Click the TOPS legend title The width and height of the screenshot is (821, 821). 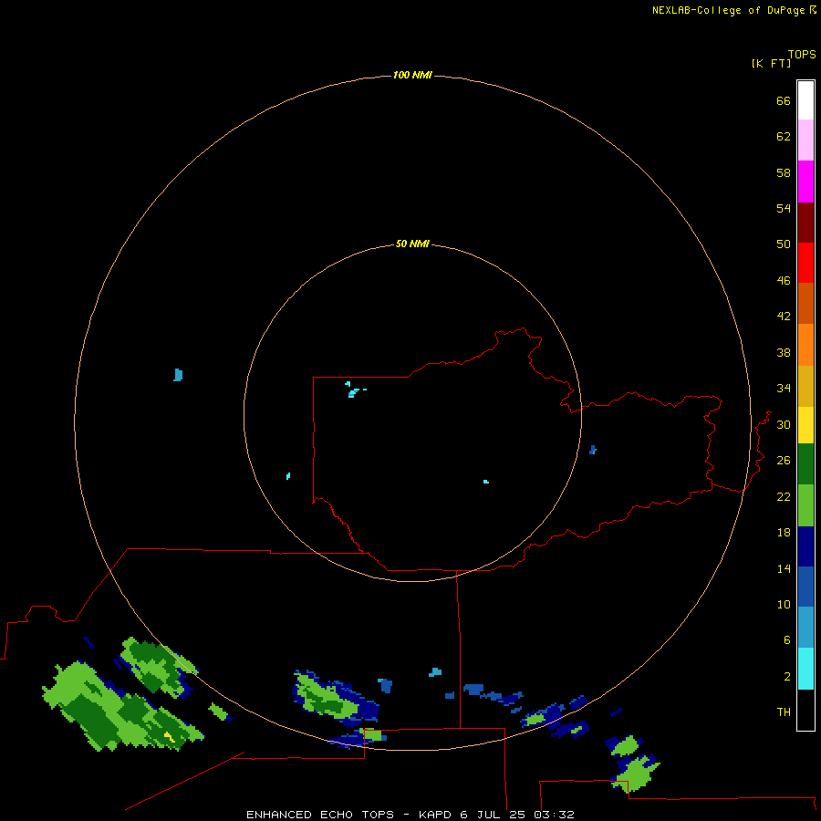(x=802, y=54)
